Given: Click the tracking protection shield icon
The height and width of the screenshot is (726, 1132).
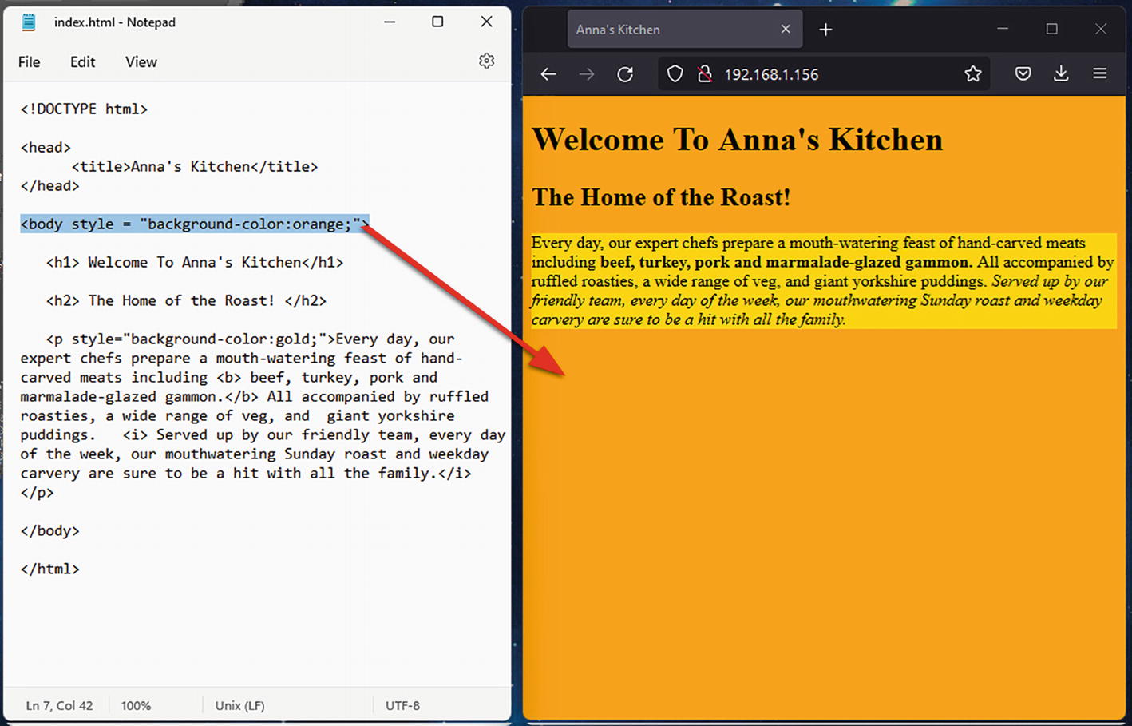Looking at the screenshot, I should [675, 74].
